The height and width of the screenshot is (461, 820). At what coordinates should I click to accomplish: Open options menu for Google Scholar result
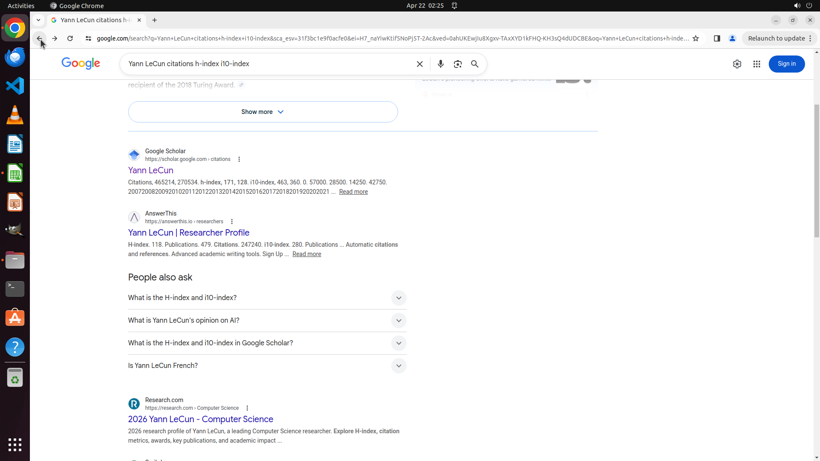point(239,159)
